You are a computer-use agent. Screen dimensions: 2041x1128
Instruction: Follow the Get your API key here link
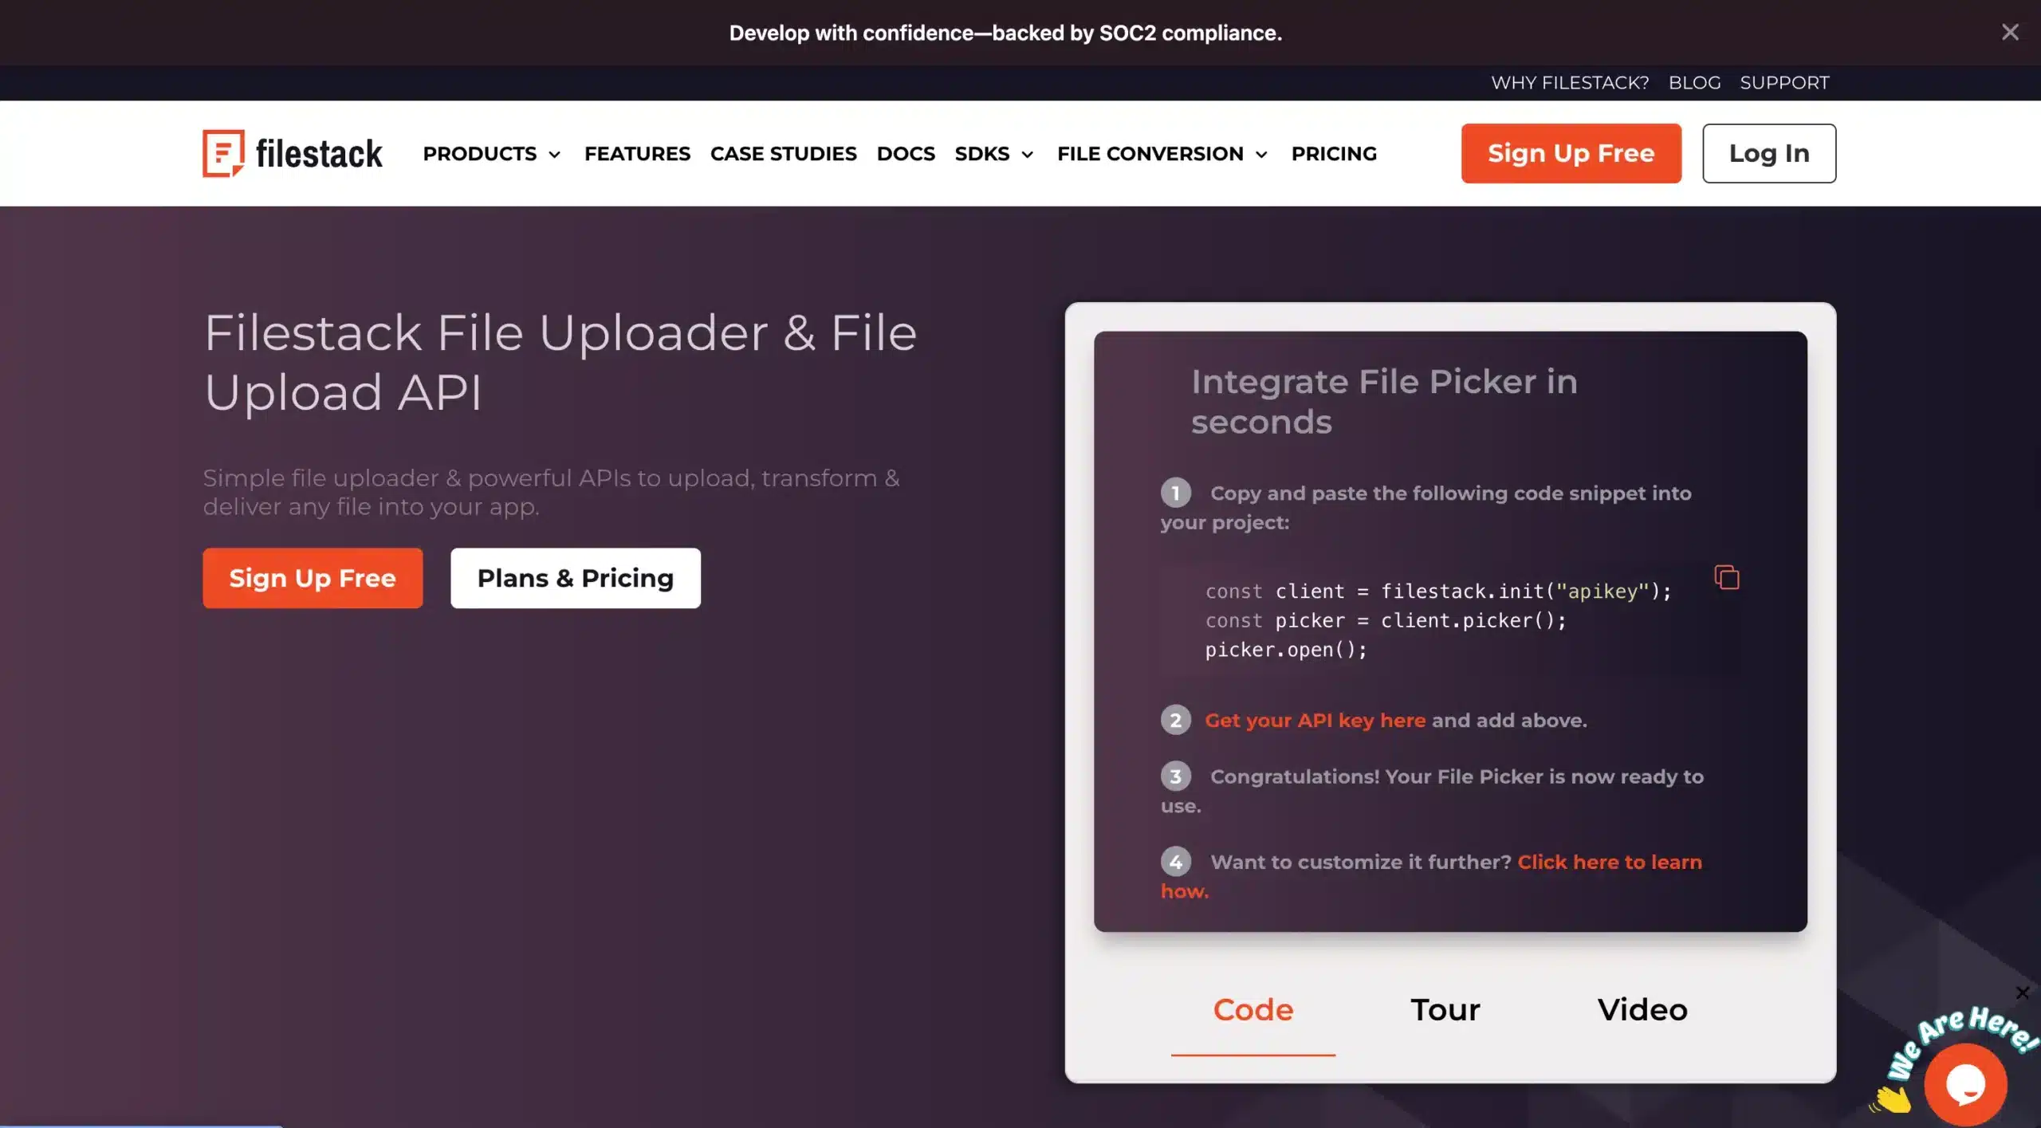1315,720
